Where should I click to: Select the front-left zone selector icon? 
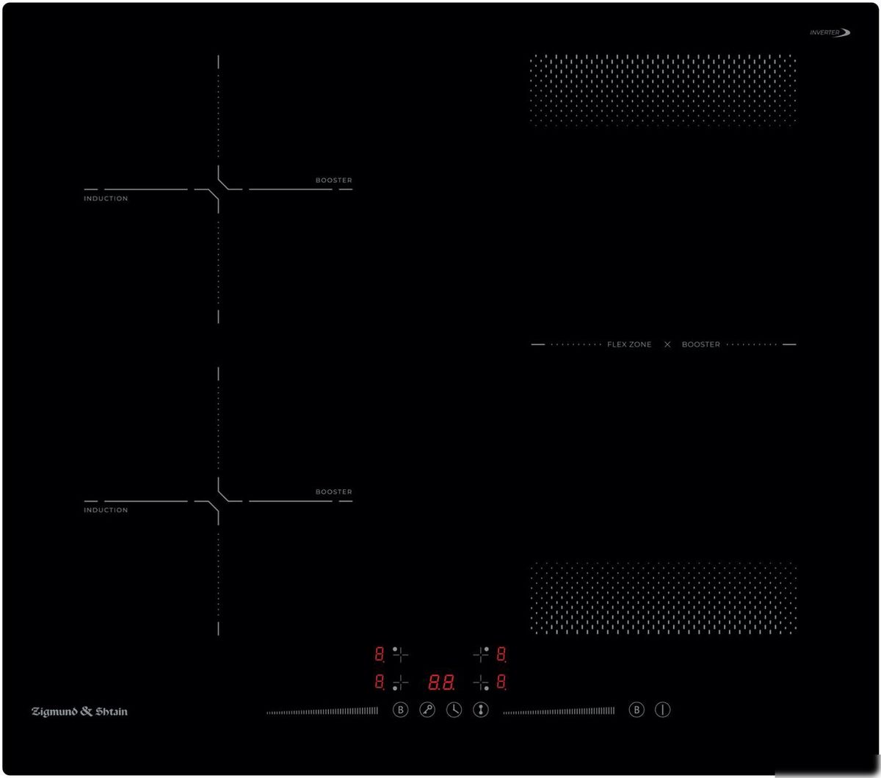(400, 683)
